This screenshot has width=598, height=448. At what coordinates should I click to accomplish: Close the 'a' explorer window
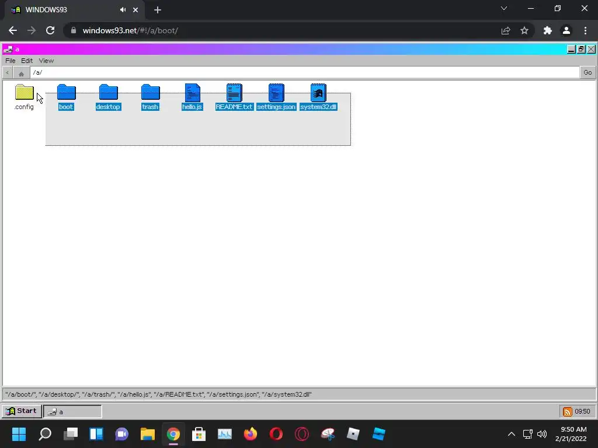pyautogui.click(x=591, y=49)
